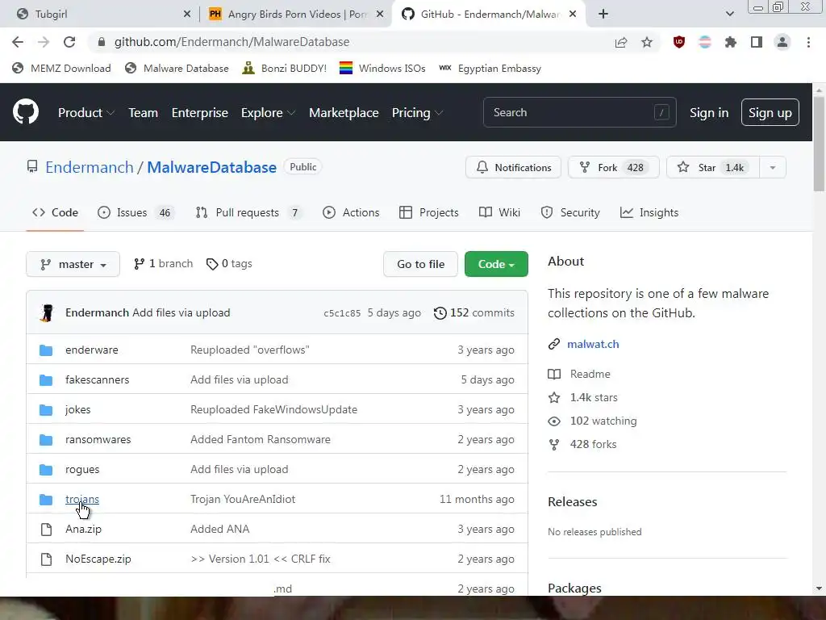Bookmark page with star icon in address bar
The image size is (826, 620).
(647, 42)
